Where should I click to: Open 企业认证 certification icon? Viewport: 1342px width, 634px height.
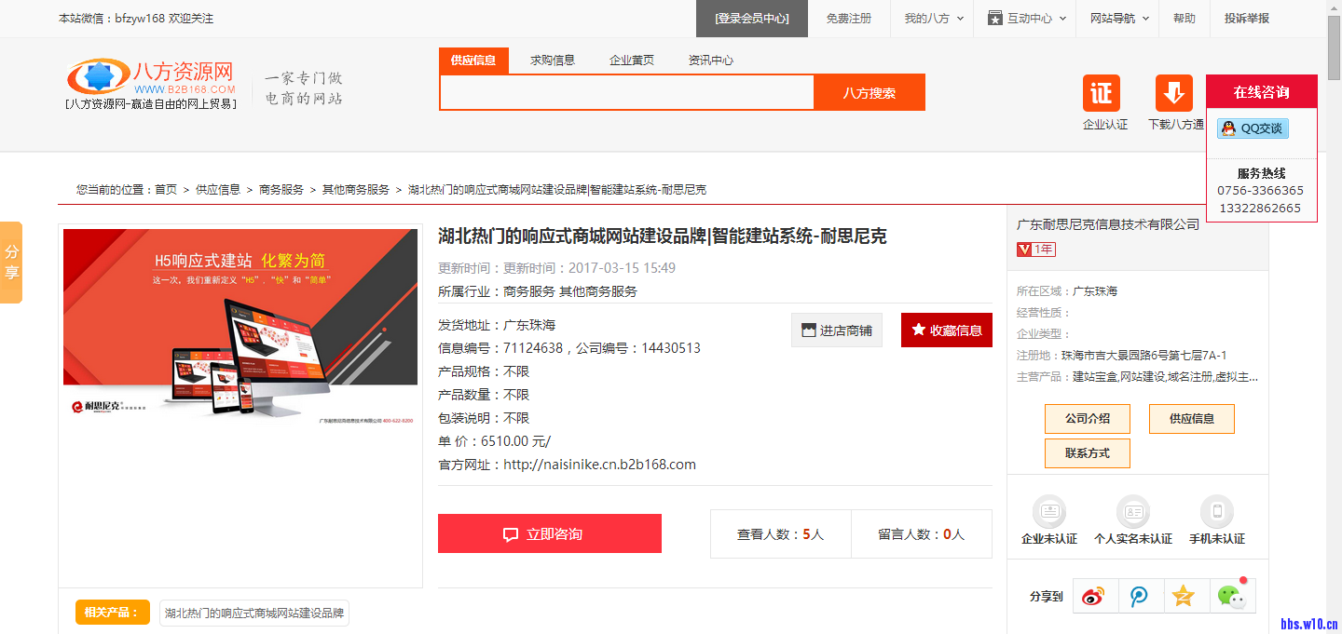1102,93
